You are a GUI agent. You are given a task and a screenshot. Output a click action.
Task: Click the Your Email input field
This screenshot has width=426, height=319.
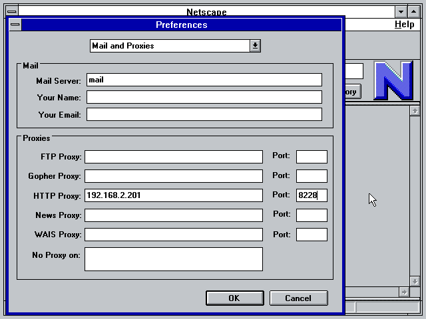click(x=204, y=114)
